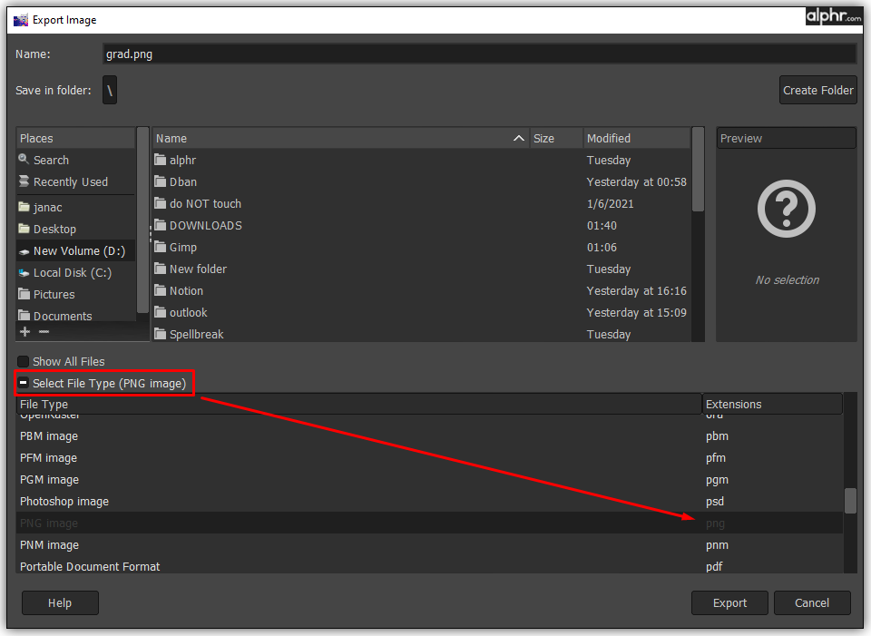
Task: Click Yesterday at 00:58 modified date
Action: click(x=637, y=181)
